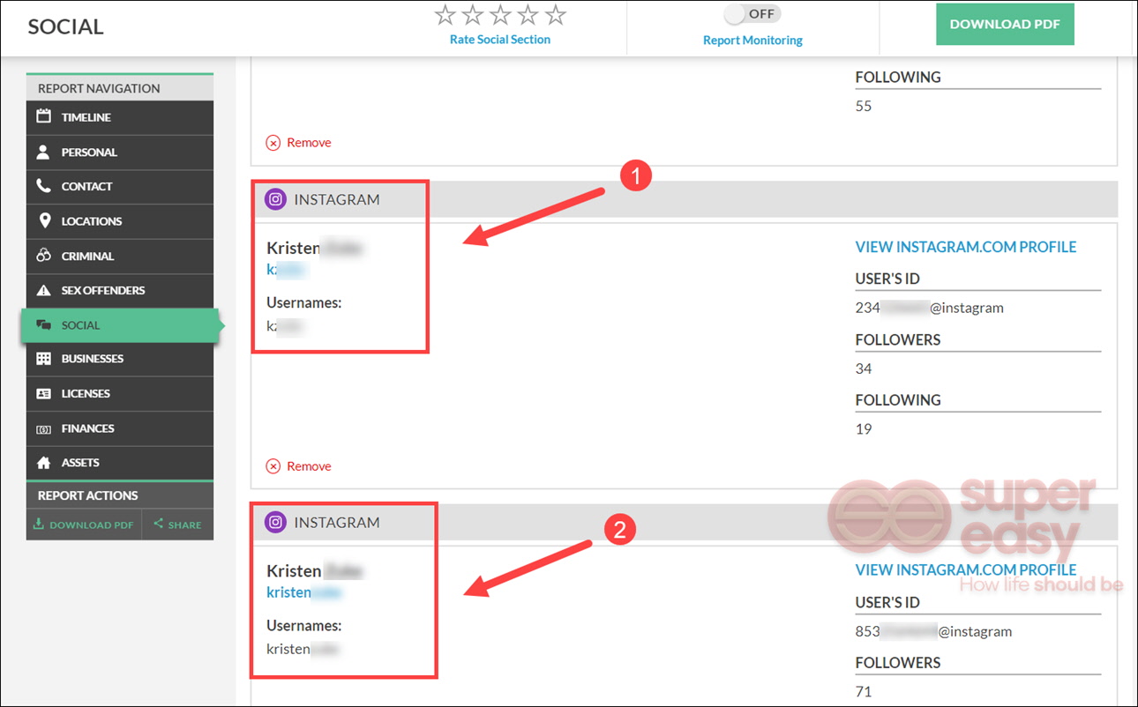Click Remove link in 34-followers Instagram card
The image size is (1138, 707).
coord(309,466)
